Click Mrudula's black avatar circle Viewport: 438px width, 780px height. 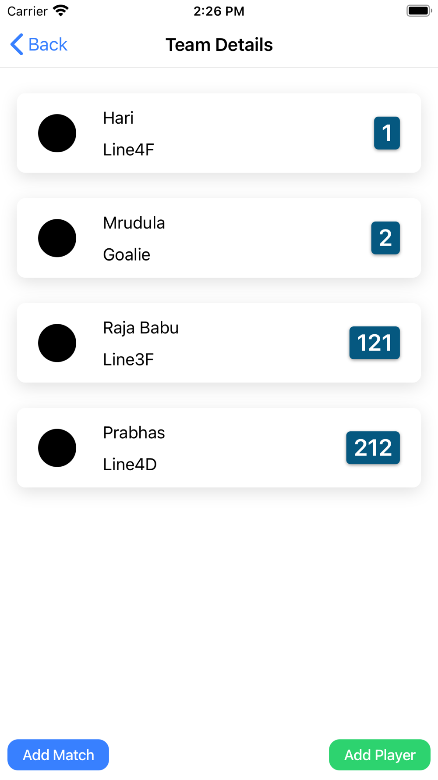point(57,238)
